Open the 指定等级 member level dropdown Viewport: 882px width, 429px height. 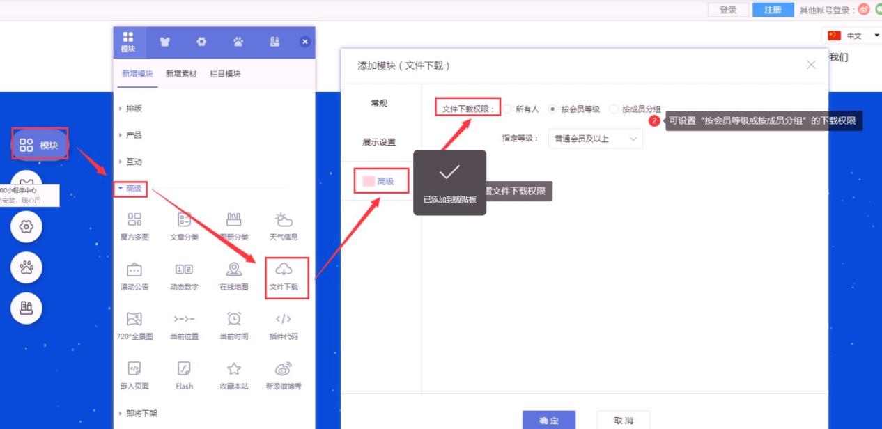coord(595,139)
